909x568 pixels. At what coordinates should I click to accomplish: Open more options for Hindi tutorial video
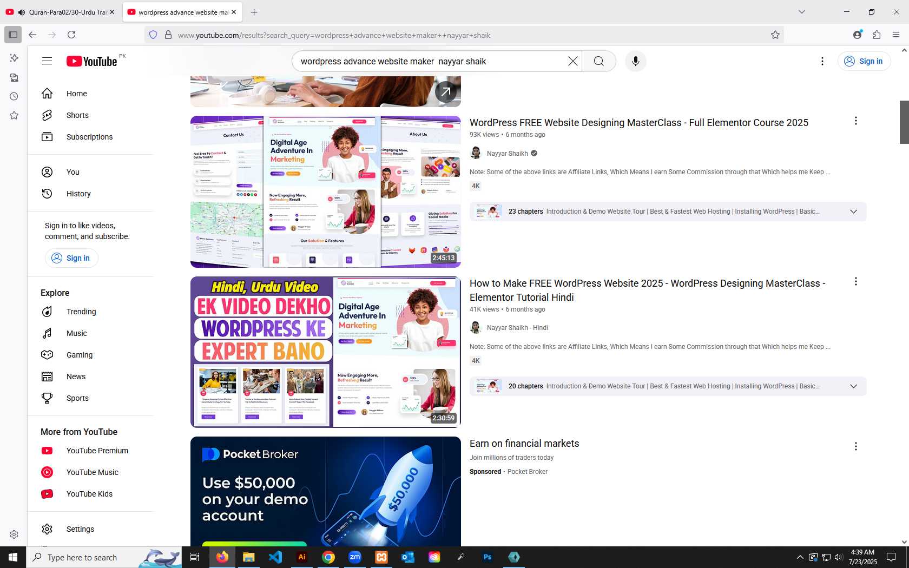(x=856, y=282)
